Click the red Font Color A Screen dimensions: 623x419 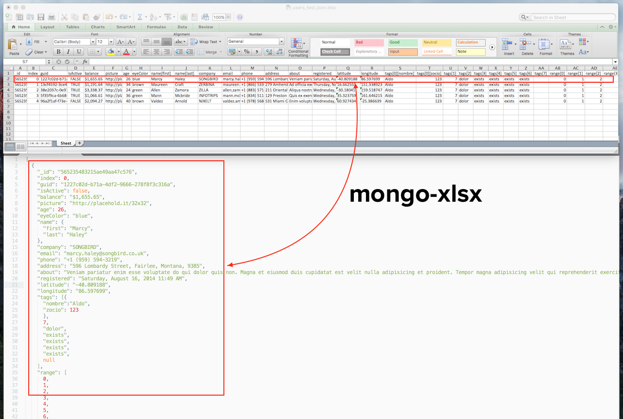pyautogui.click(x=126, y=52)
